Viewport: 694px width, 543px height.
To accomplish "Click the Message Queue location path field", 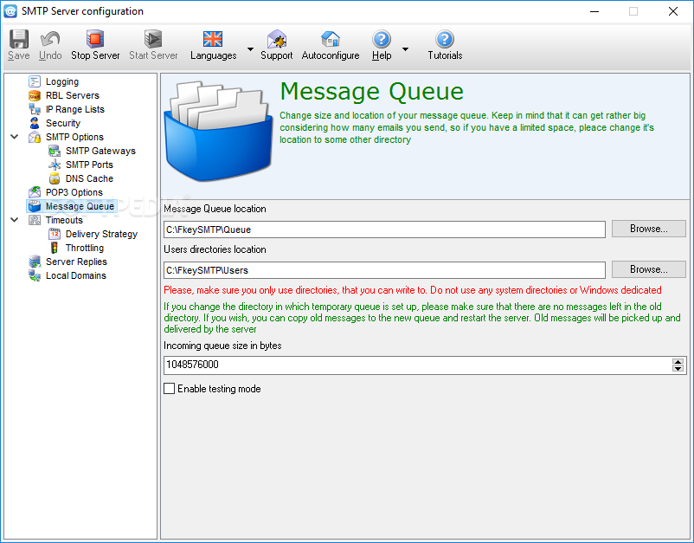I will coord(384,229).
